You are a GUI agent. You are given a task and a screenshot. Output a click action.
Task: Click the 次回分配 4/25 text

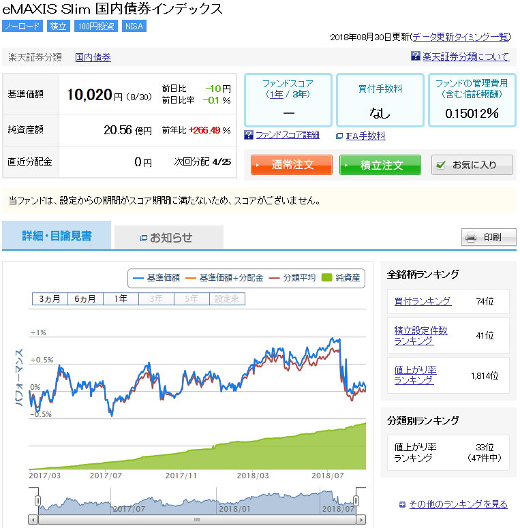pos(202,161)
